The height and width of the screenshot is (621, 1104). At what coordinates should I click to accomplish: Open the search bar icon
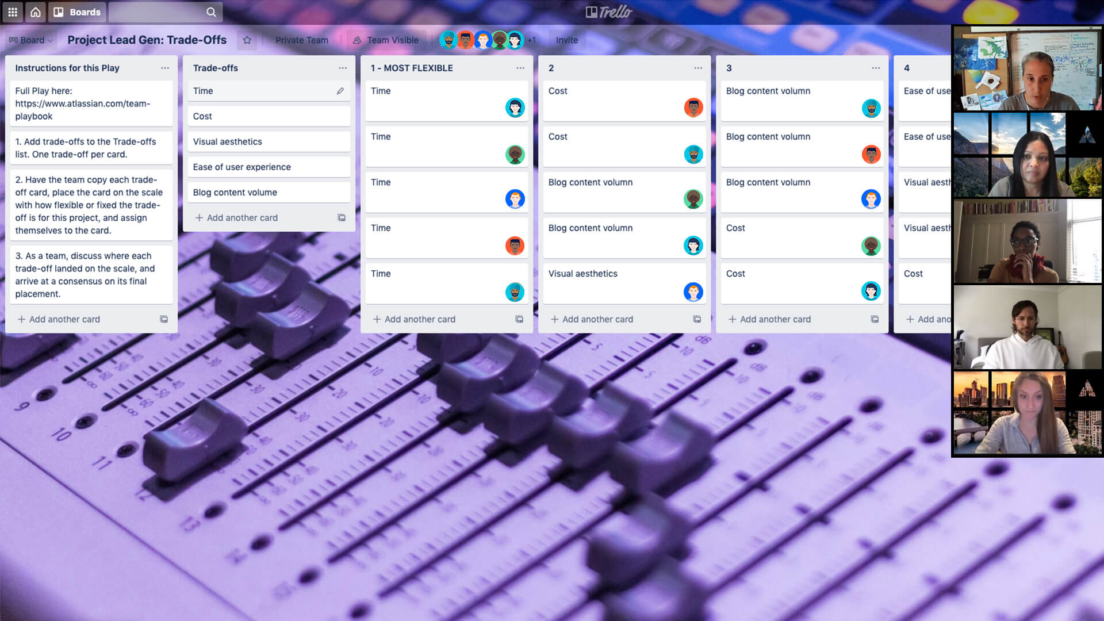[212, 11]
